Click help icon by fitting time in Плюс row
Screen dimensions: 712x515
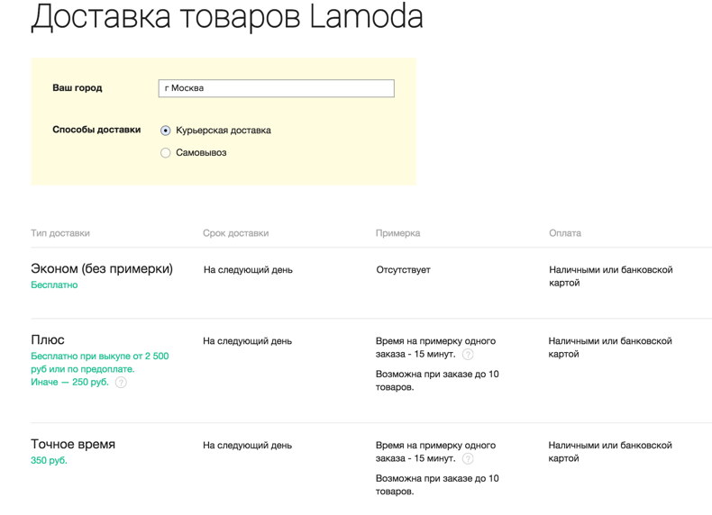tap(468, 355)
